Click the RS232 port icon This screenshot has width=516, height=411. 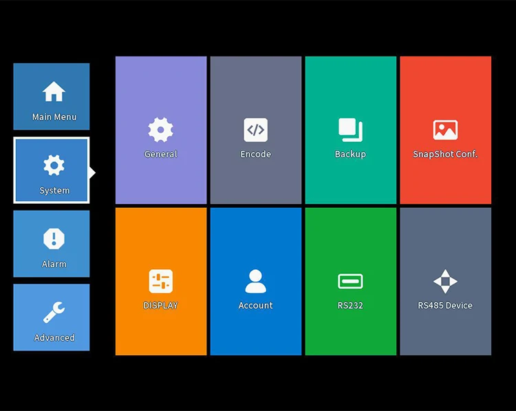350,282
